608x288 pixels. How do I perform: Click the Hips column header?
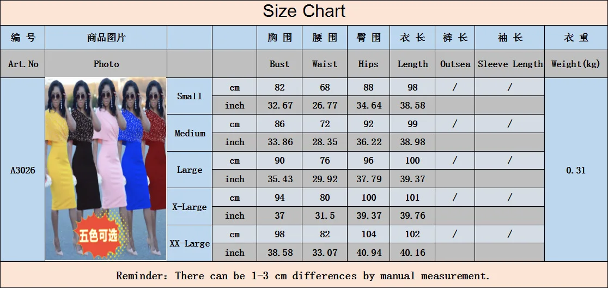pyautogui.click(x=368, y=64)
